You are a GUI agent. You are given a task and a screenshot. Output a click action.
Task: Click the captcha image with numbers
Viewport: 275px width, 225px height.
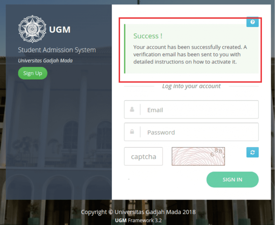coord(198,156)
